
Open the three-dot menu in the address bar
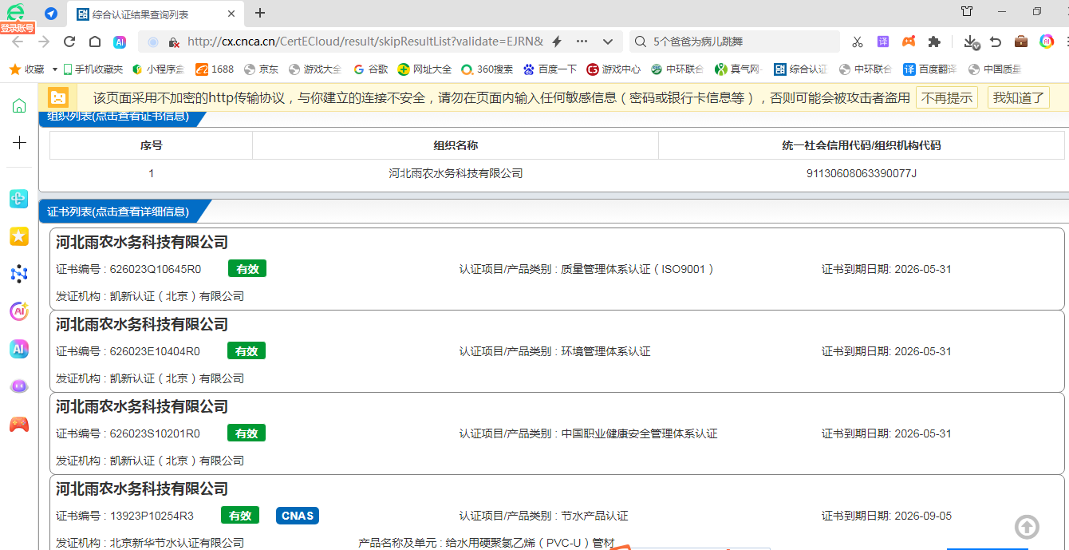[x=582, y=42]
